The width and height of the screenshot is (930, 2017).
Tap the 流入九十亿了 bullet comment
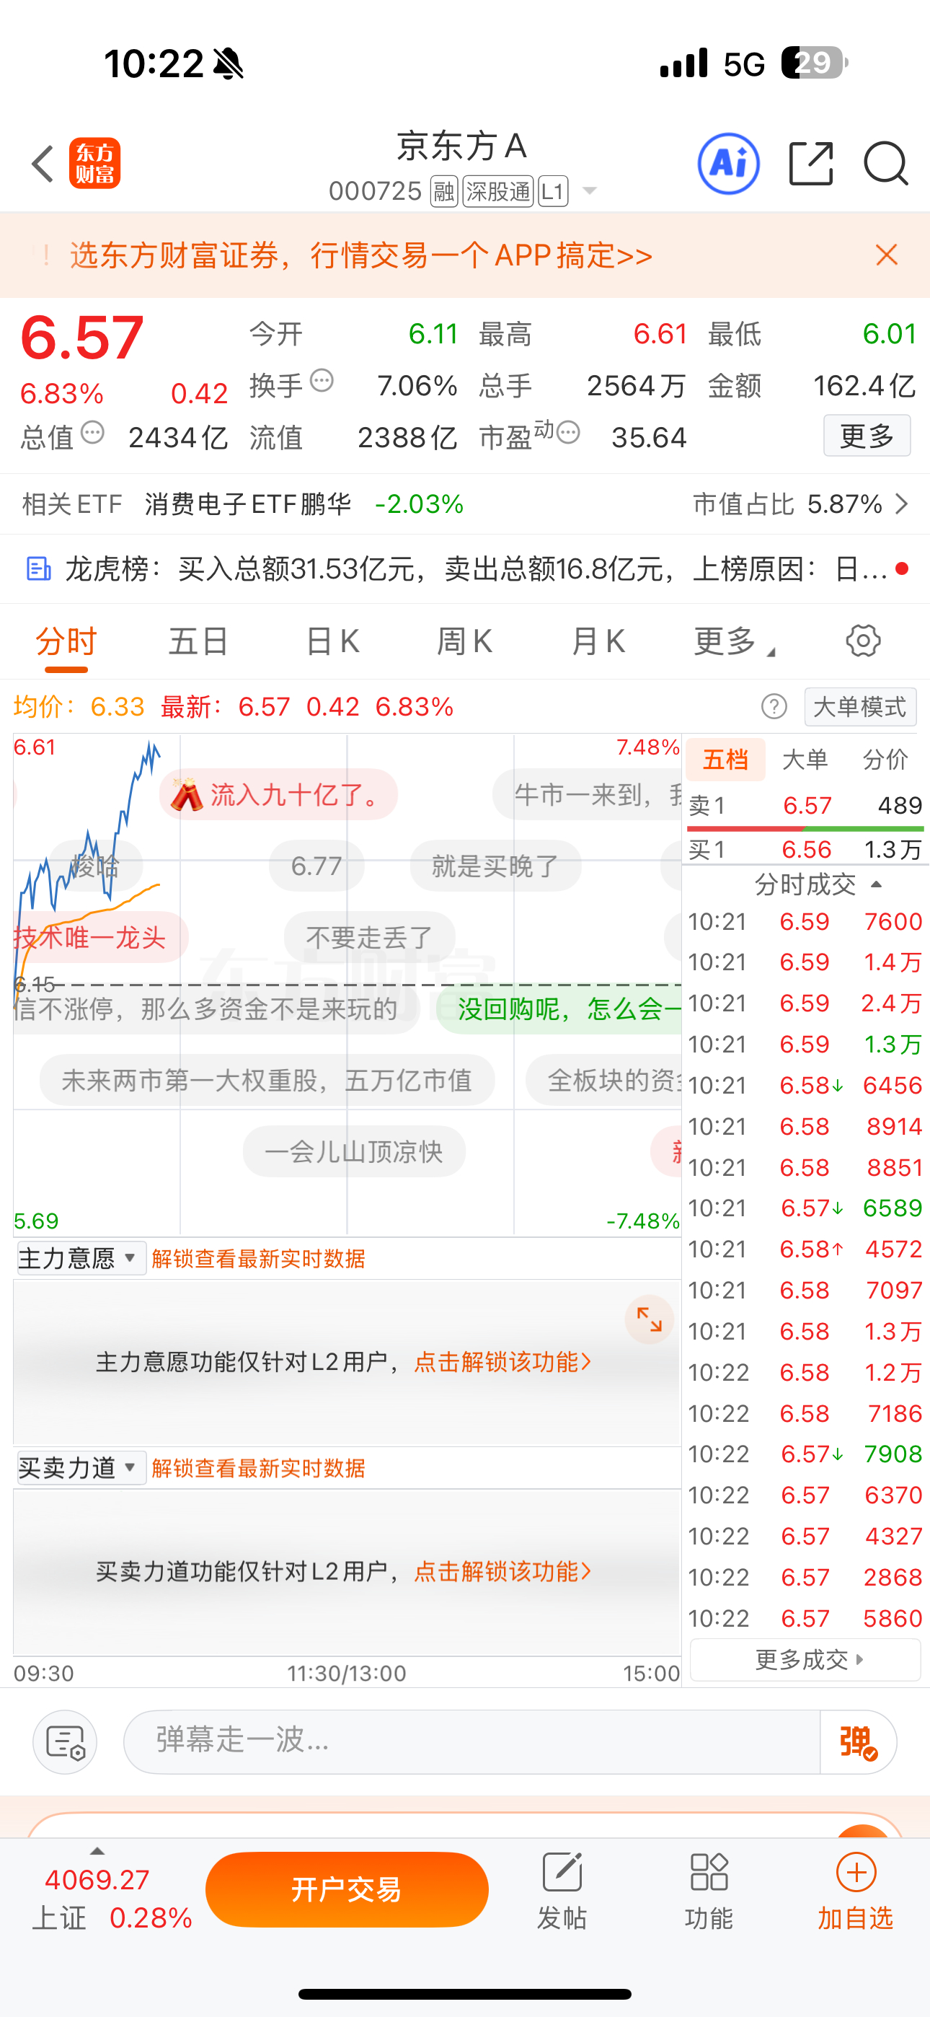278,795
